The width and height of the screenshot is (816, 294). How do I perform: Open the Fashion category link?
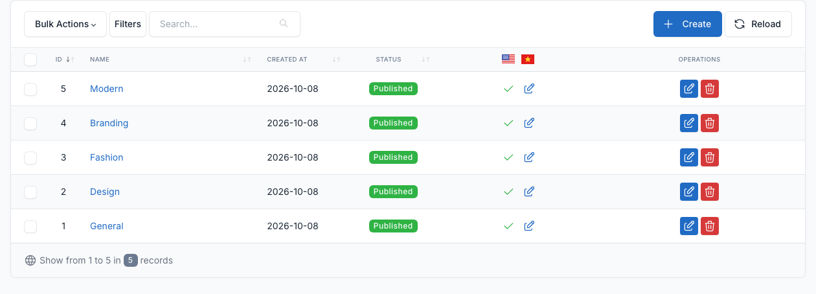click(x=106, y=157)
